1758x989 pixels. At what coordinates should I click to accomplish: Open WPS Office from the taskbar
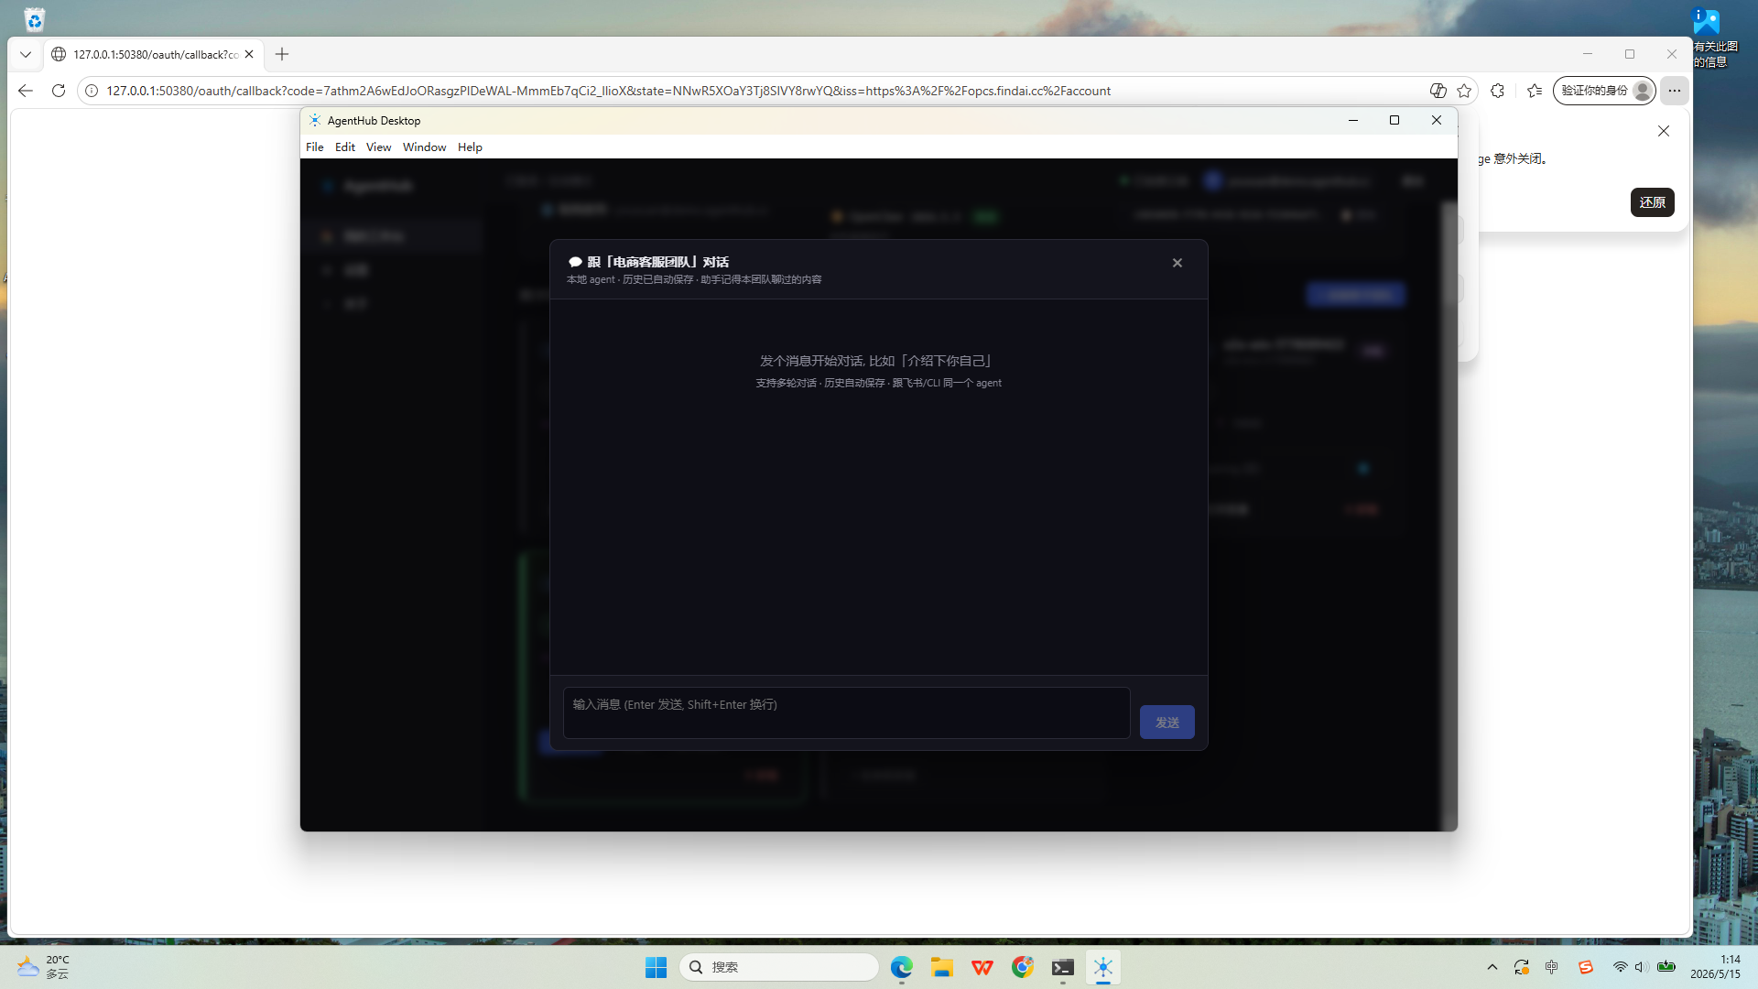(982, 967)
